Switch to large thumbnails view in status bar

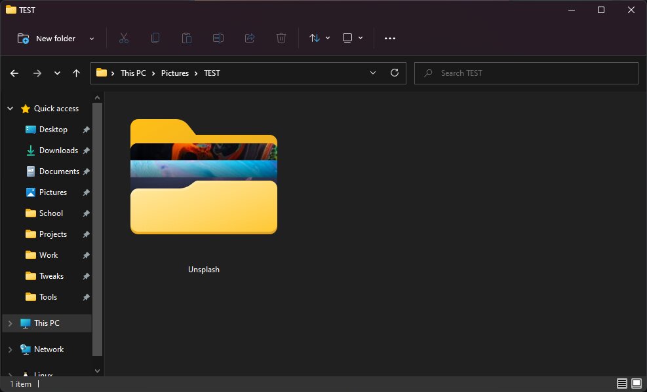(x=637, y=383)
